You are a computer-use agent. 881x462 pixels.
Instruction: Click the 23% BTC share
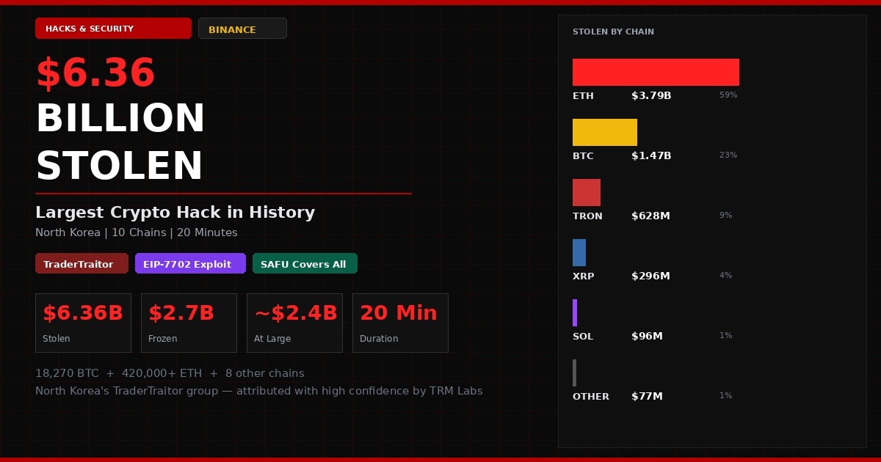tap(728, 155)
